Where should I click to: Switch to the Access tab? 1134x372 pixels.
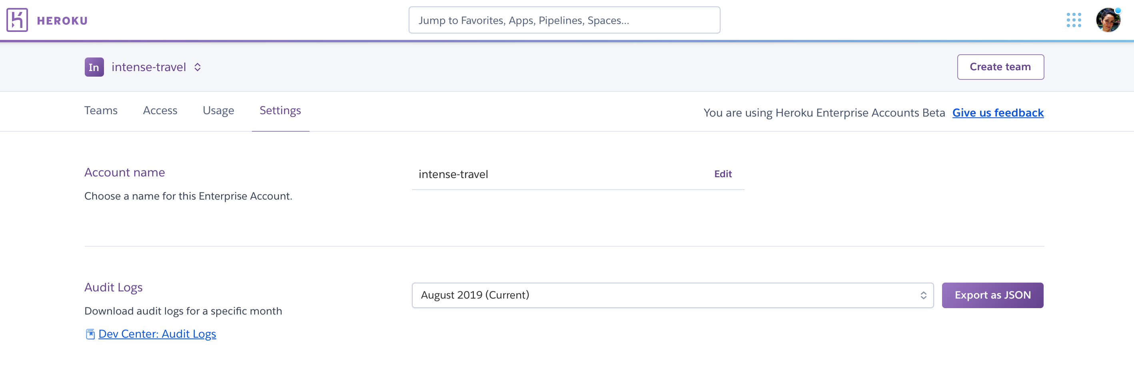pos(160,111)
